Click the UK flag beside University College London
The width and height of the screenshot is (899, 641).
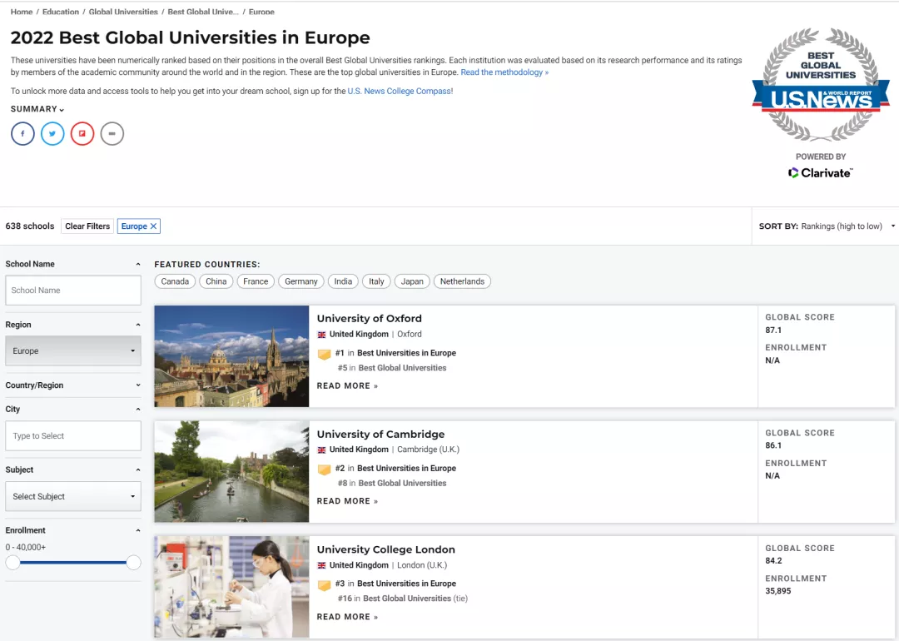[321, 565]
